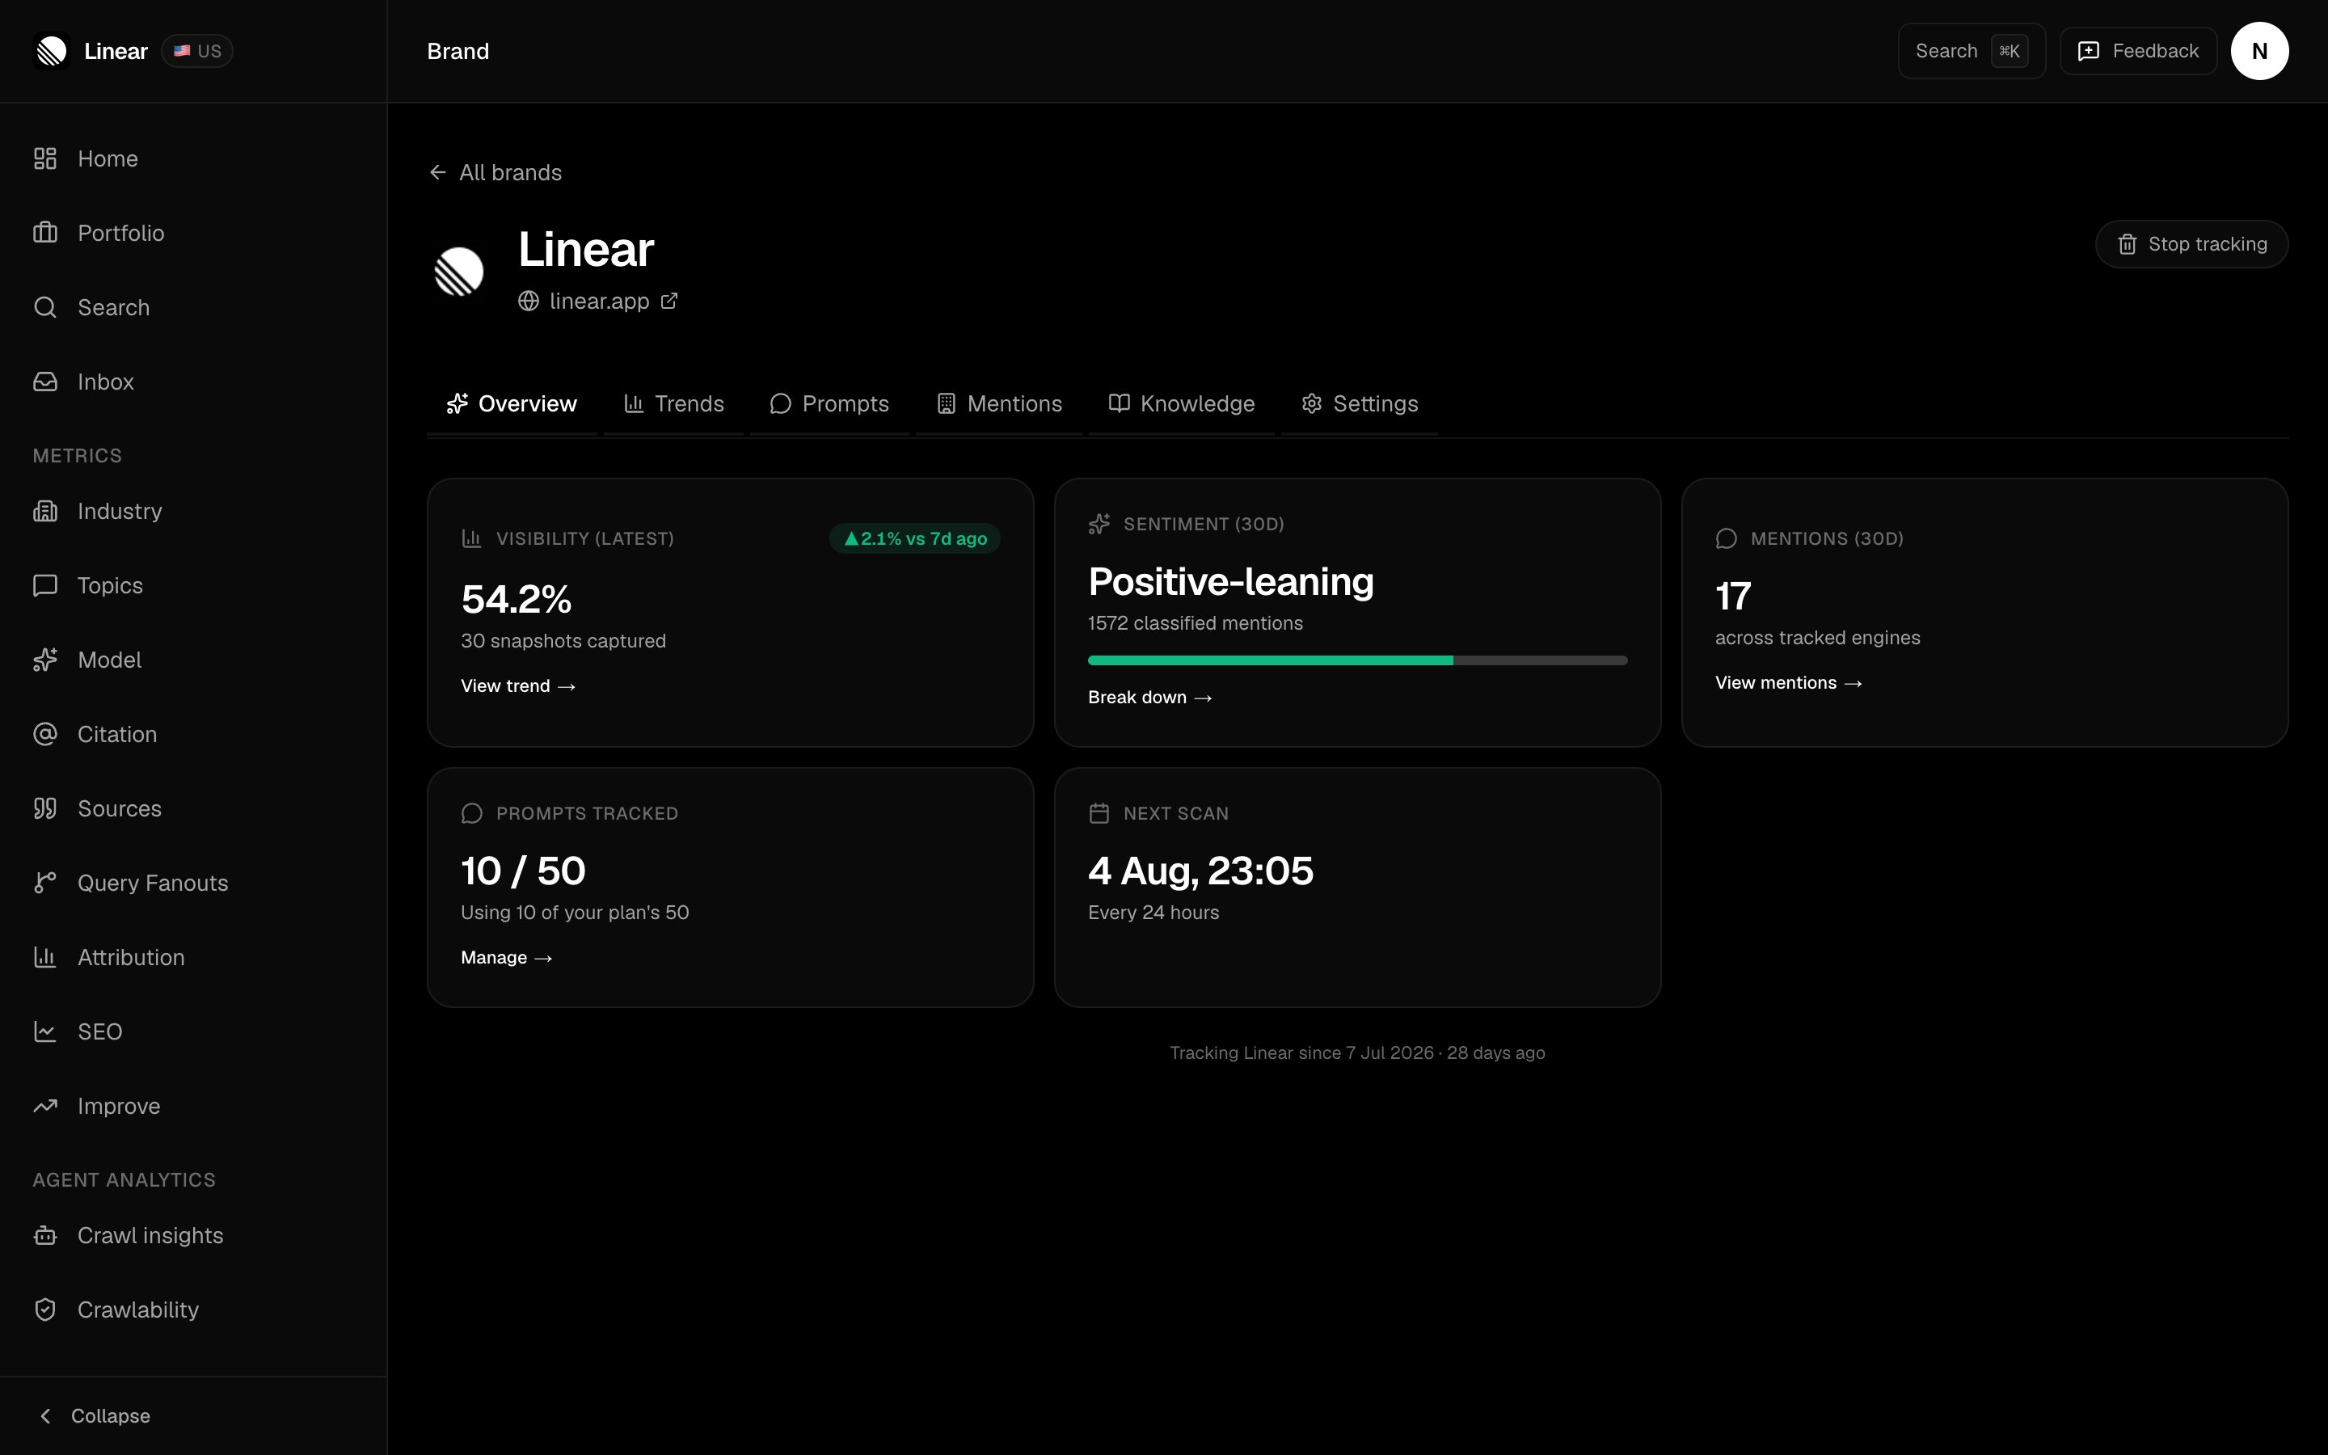Image resolution: width=2328 pixels, height=1455 pixels.
Task: Click the 1572 classified mentions text
Action: (1195, 623)
